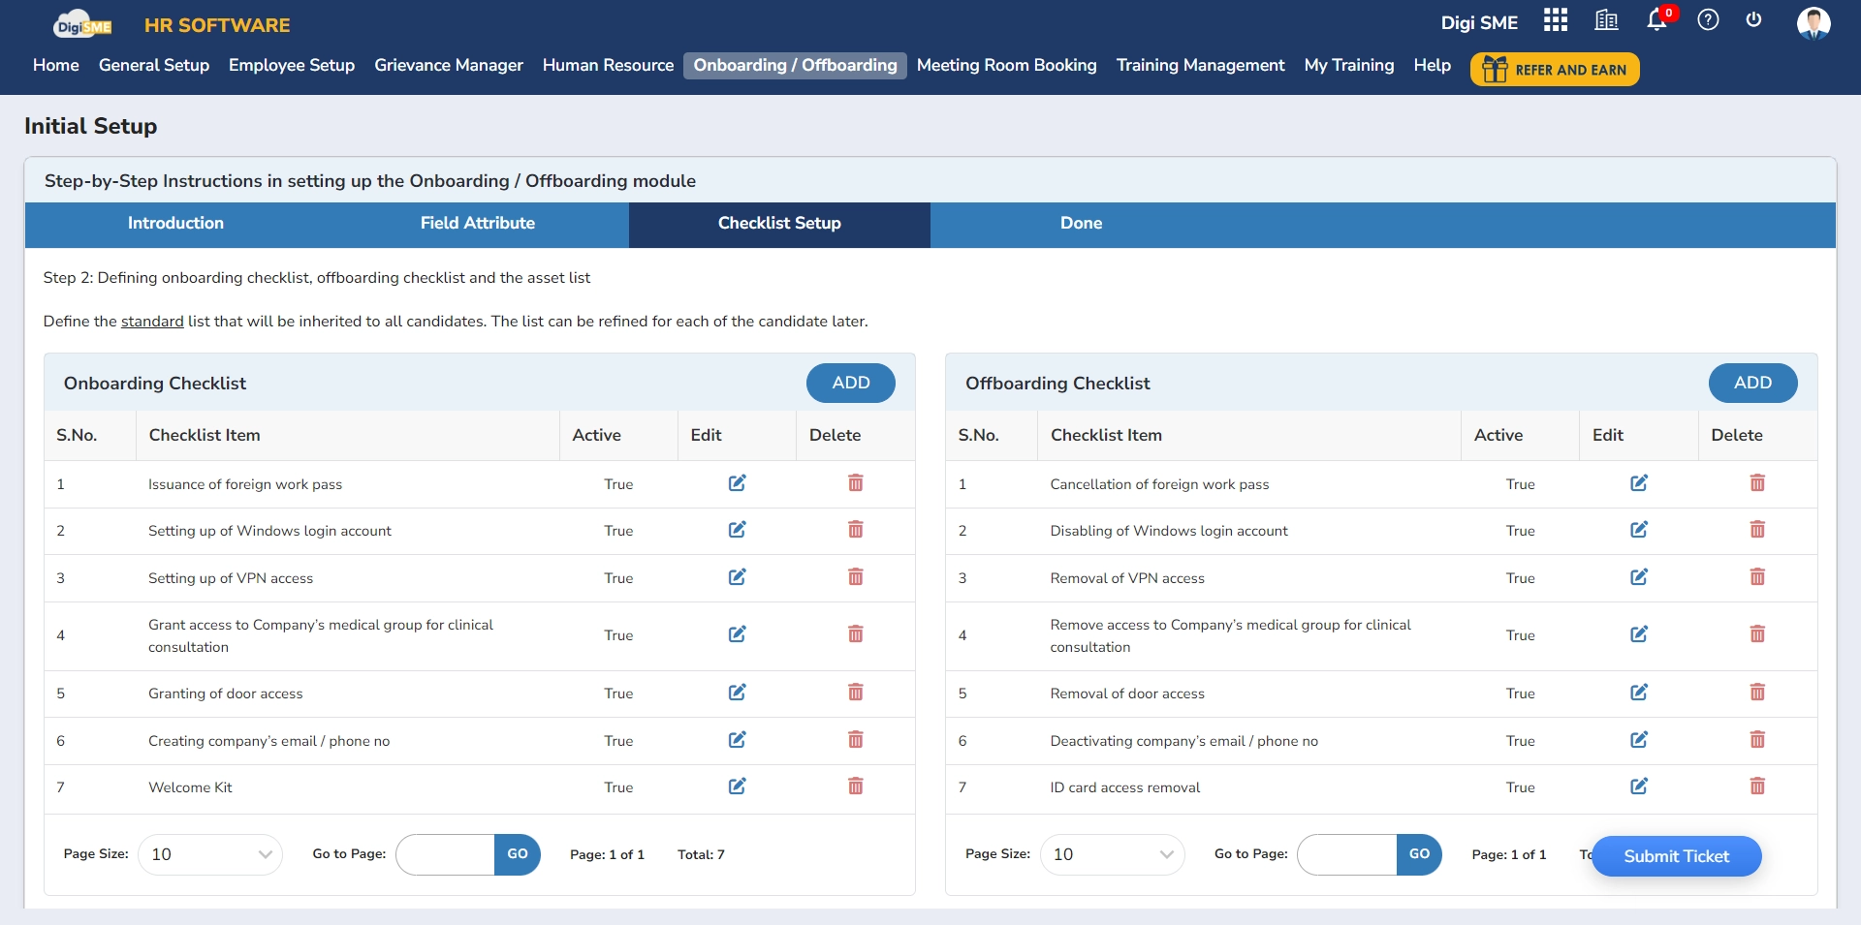Click the notification bell icon
This screenshot has height=925, width=1861.
point(1656,20)
